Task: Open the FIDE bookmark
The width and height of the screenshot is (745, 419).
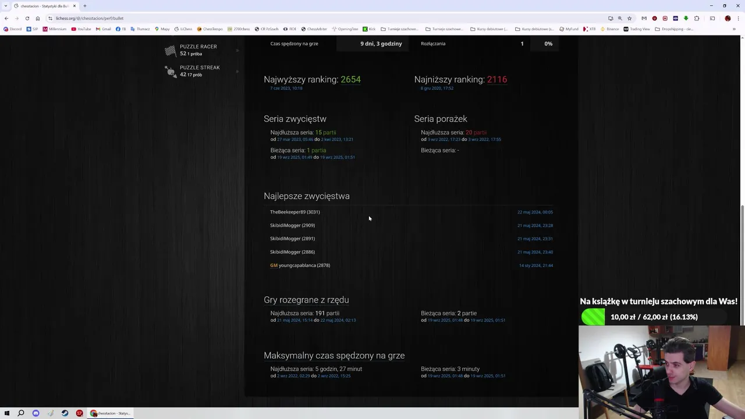Action: tap(290, 29)
